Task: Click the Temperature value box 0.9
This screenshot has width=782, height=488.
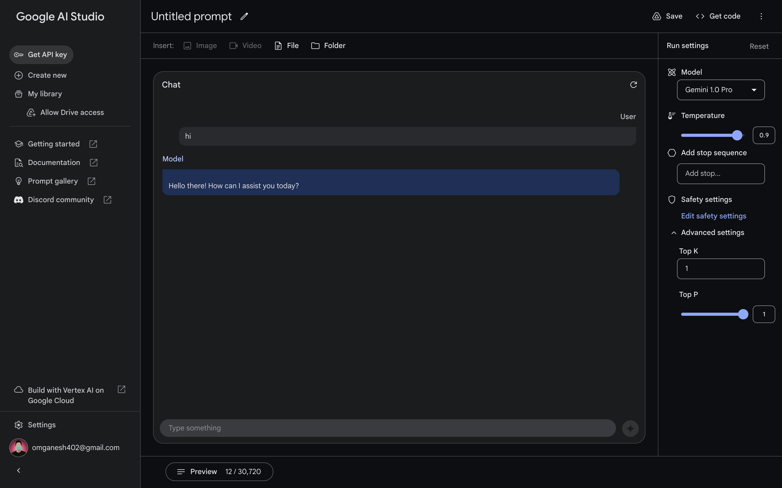Action: tap(764, 135)
